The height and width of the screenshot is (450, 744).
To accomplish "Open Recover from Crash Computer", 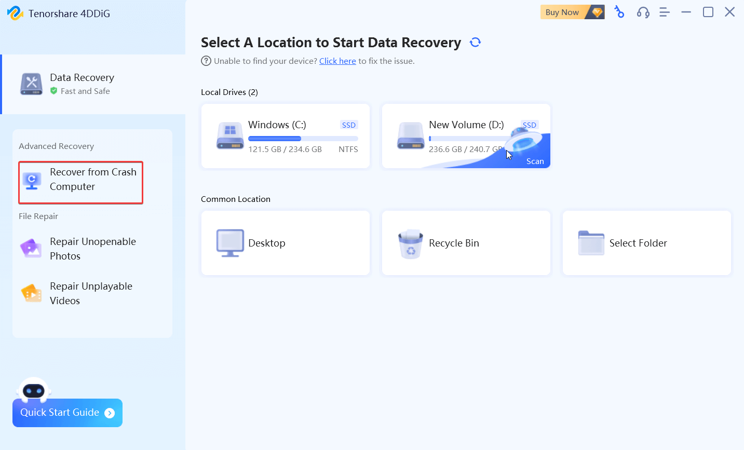I will coord(80,183).
